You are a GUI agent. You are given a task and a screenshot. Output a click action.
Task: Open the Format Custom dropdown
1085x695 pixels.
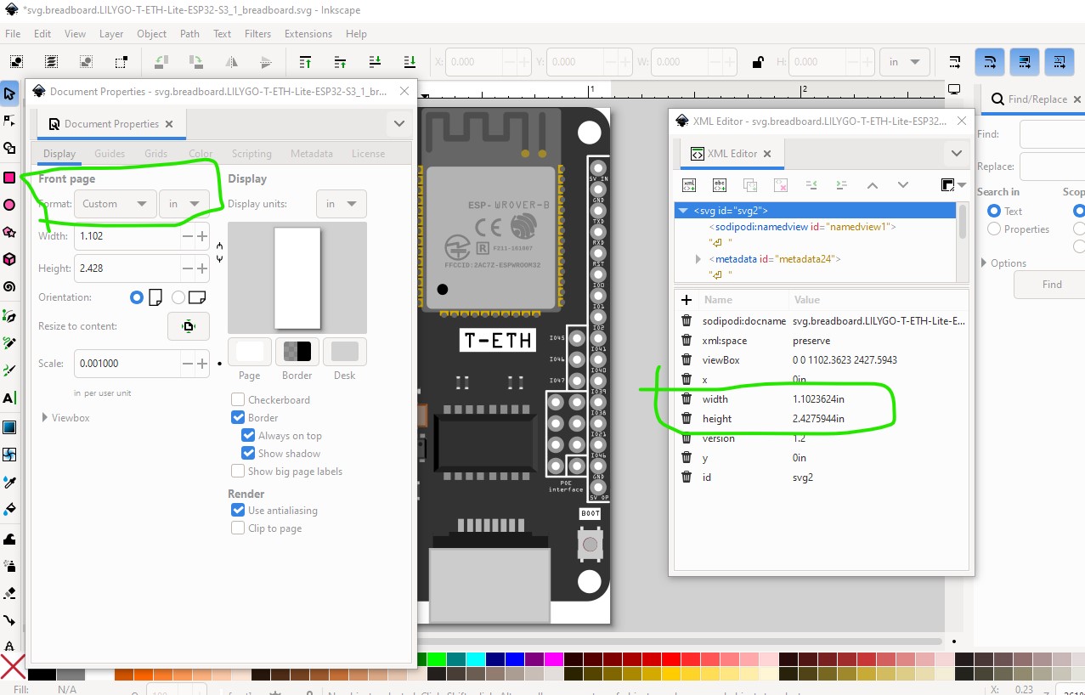(115, 204)
